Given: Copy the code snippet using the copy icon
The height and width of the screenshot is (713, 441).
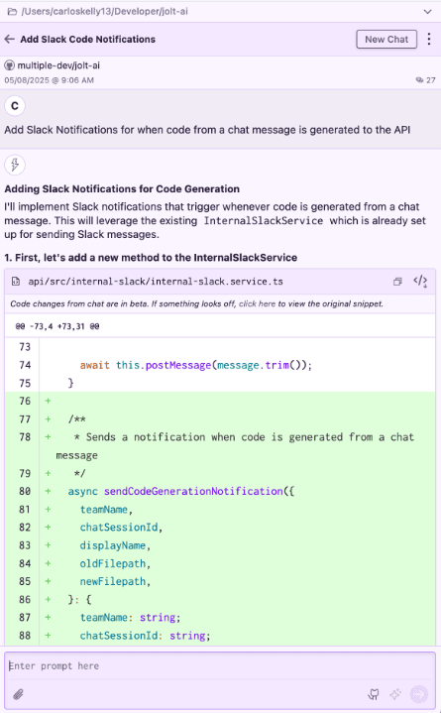Looking at the screenshot, I should (397, 282).
